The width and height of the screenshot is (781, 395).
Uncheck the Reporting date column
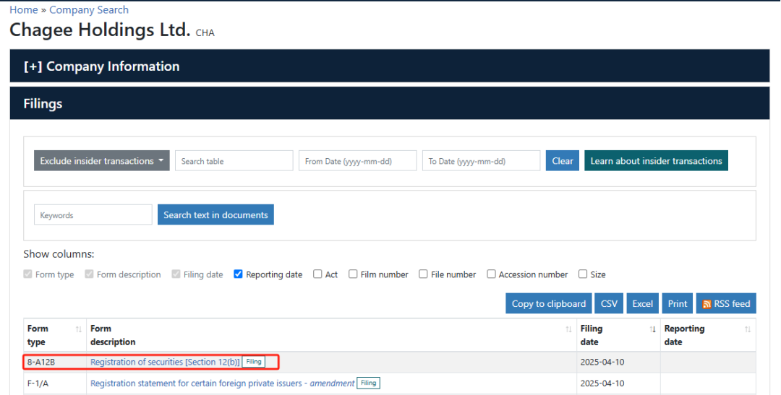point(238,274)
